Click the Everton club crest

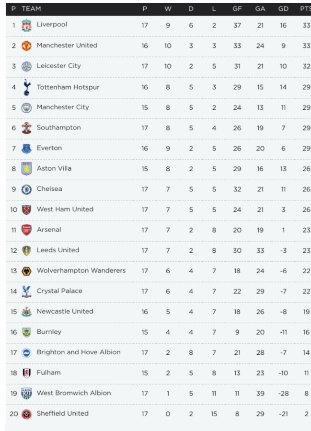pyautogui.click(x=26, y=148)
